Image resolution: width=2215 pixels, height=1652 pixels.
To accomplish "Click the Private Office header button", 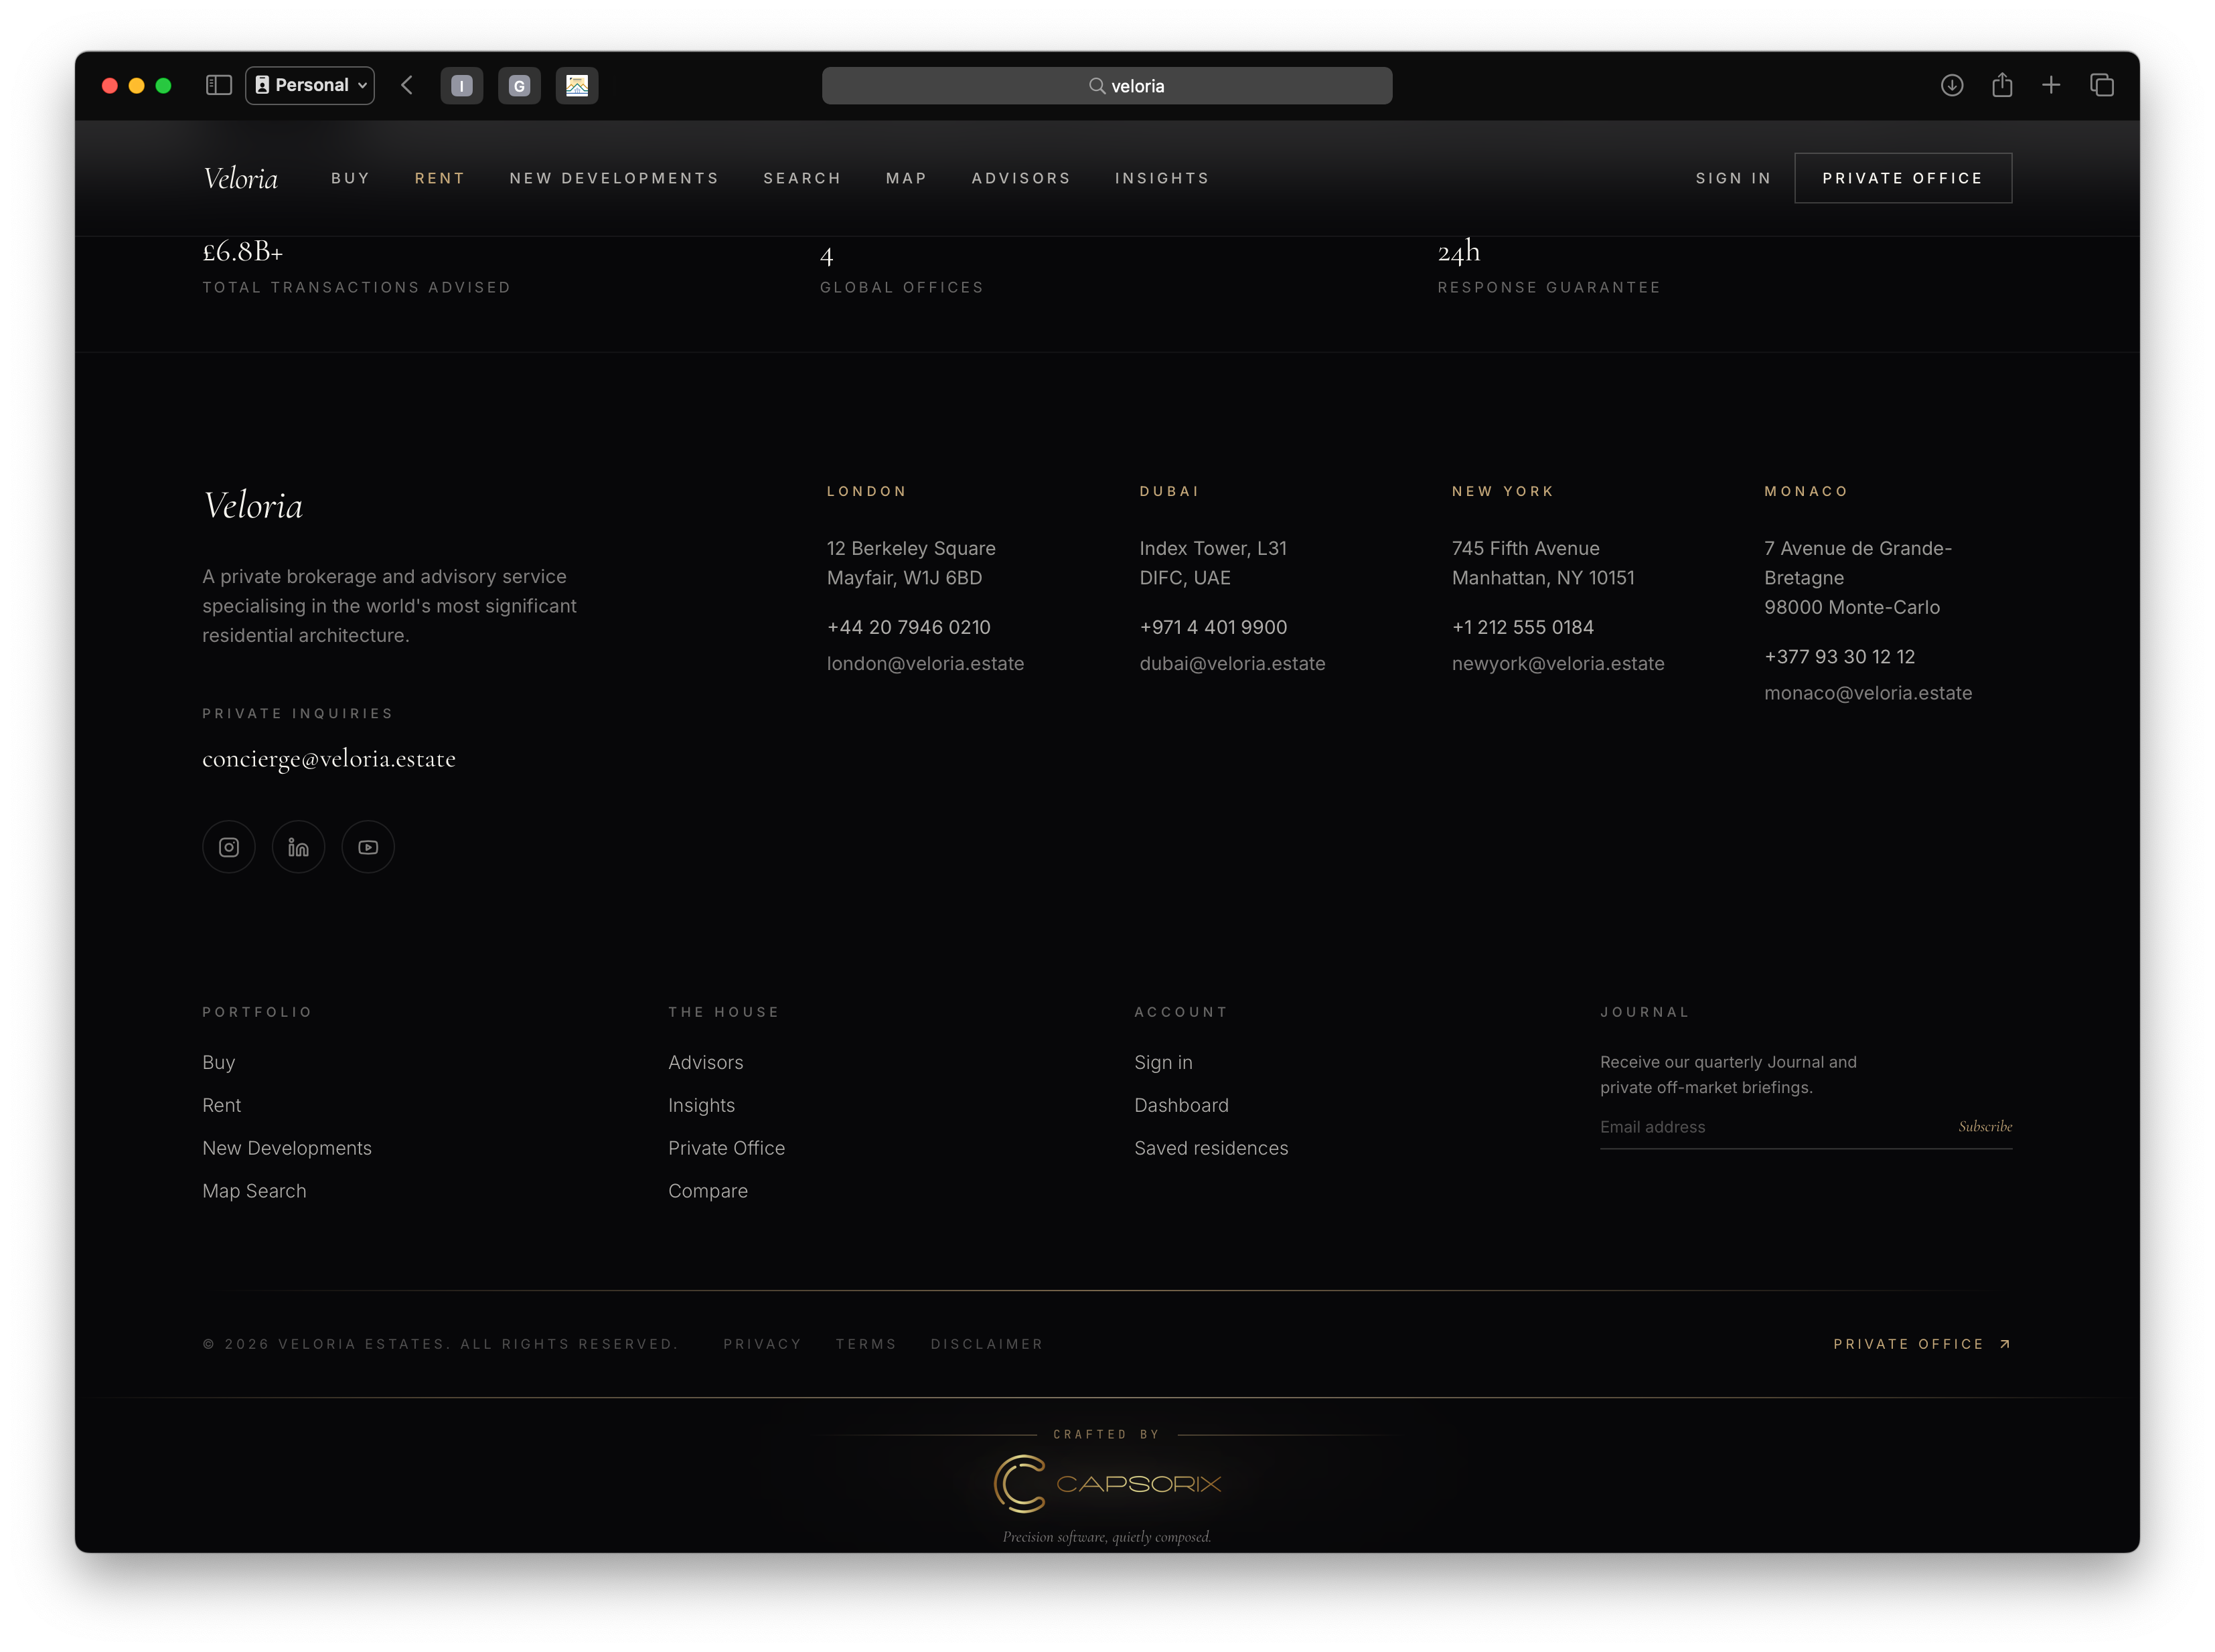I will [x=1903, y=178].
